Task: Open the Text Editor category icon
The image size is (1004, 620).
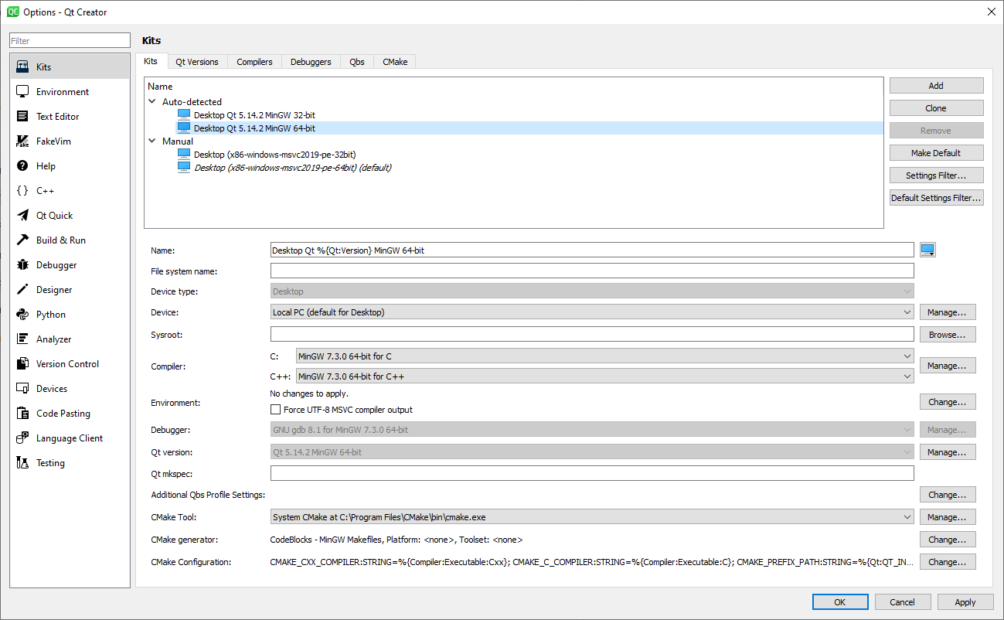Action: coord(22,117)
